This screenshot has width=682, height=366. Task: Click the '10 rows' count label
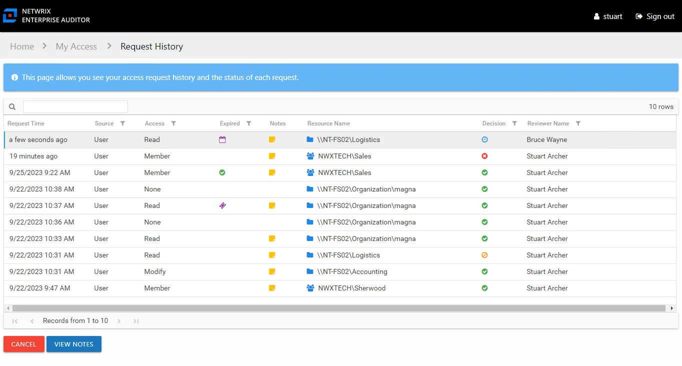(661, 106)
